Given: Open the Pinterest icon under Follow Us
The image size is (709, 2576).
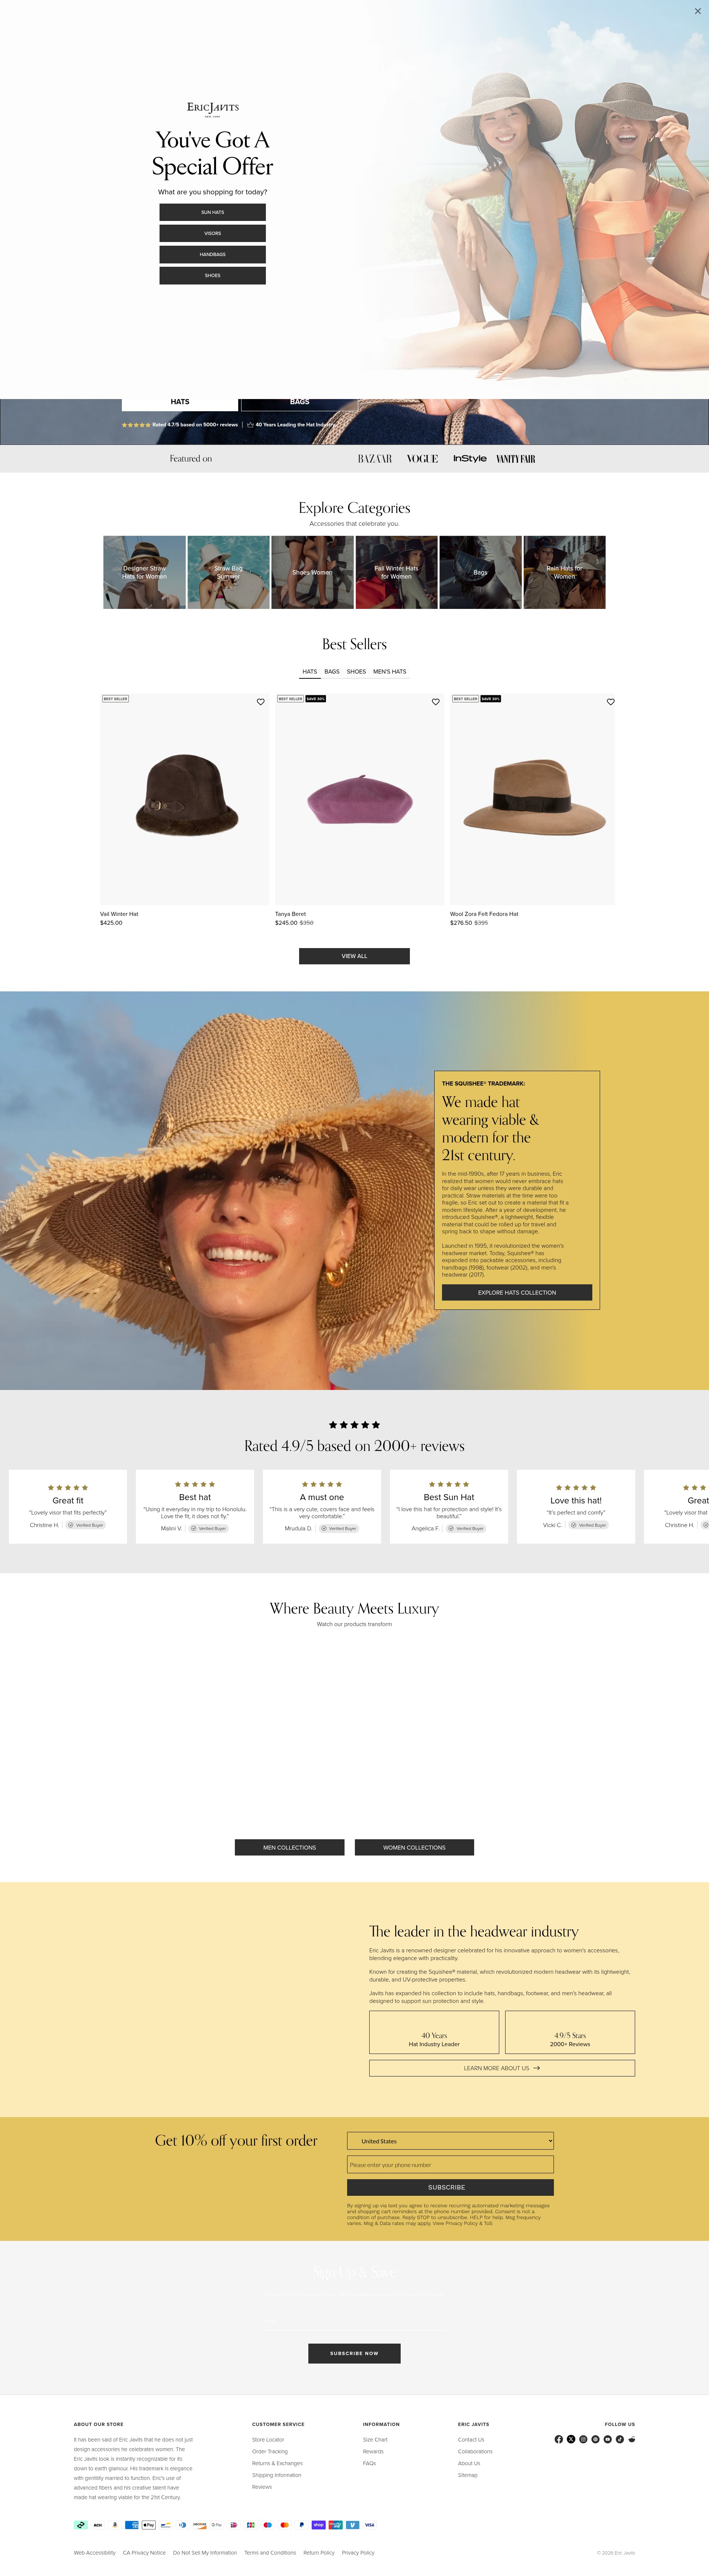Looking at the screenshot, I should pyautogui.click(x=595, y=2439).
